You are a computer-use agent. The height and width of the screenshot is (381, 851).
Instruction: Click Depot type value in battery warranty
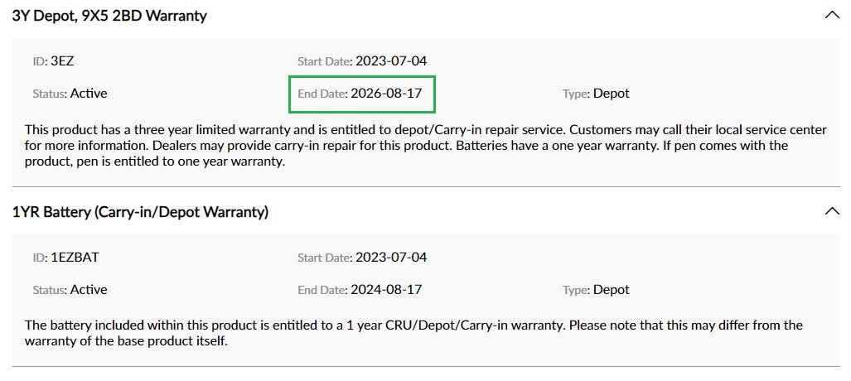point(612,290)
